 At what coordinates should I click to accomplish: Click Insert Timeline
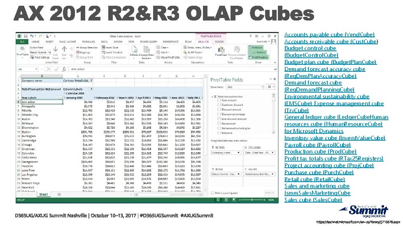pos(112,53)
